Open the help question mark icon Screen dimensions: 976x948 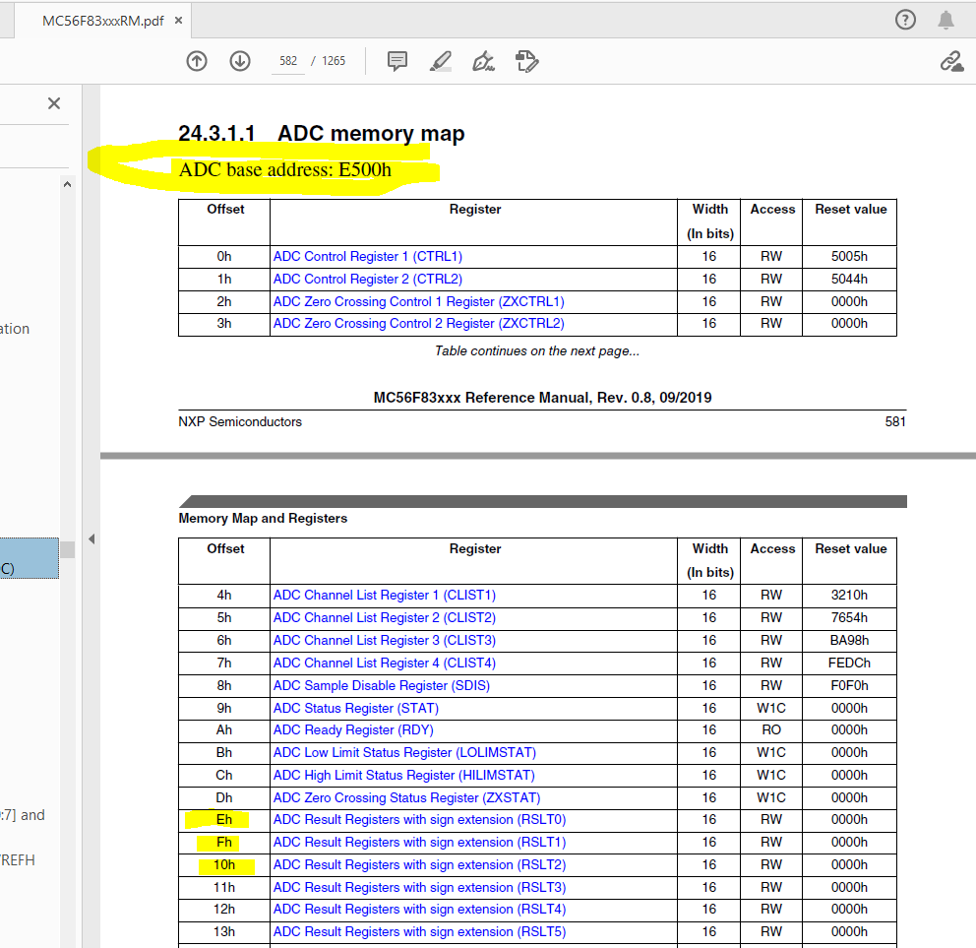905,20
